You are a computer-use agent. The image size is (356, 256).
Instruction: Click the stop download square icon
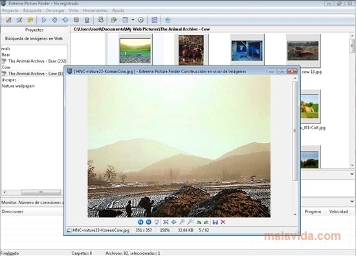(x=76, y=20)
